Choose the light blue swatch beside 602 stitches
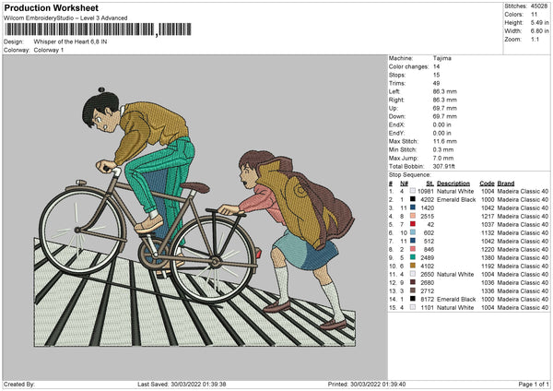553x391 pixels. coord(413,232)
